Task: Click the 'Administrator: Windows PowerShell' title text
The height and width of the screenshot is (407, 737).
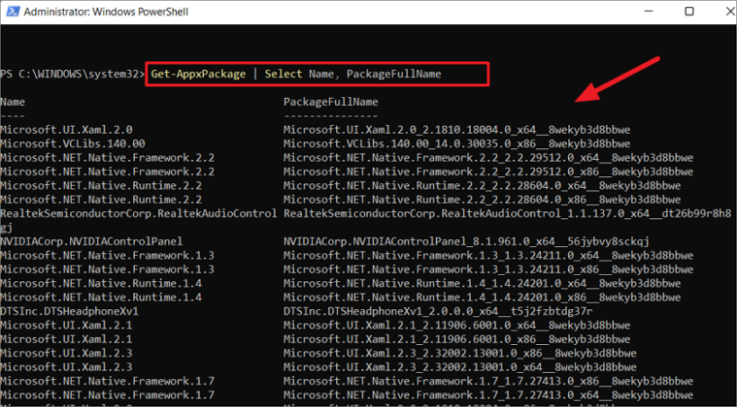Action: click(106, 12)
